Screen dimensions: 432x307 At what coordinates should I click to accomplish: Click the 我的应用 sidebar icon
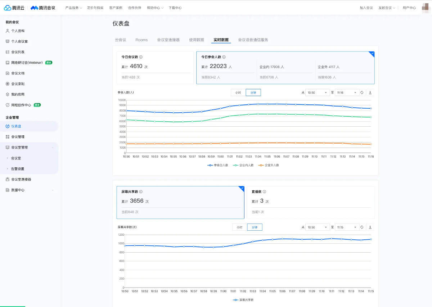coord(8,94)
